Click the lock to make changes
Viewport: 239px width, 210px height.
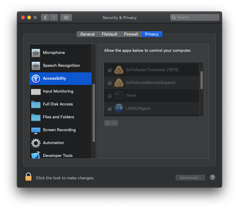click(28, 177)
